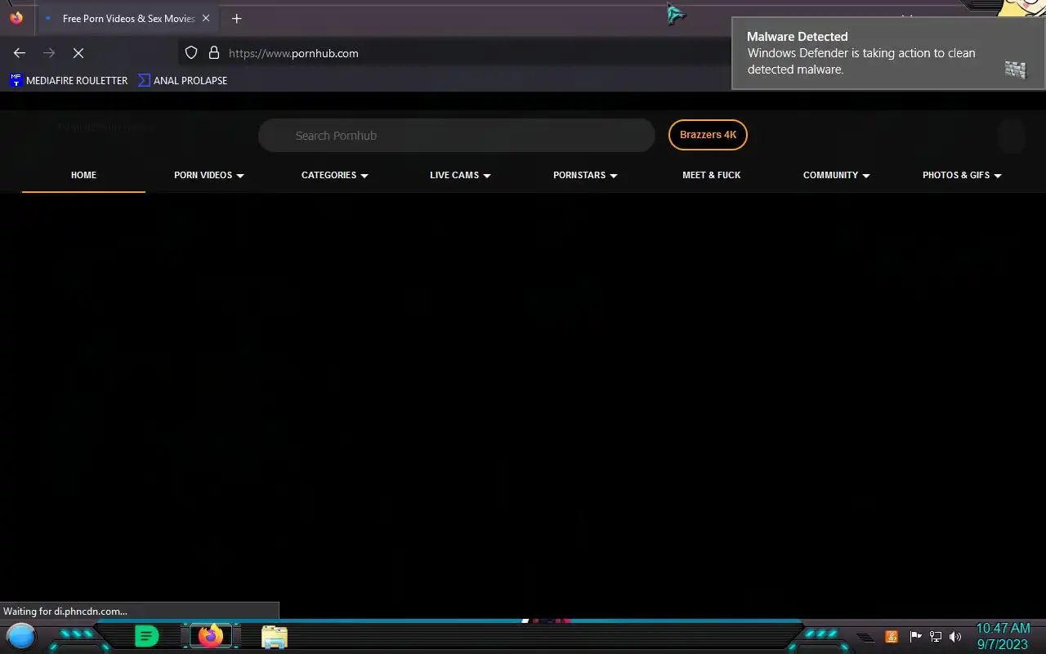View site security via the padlock icon

[214, 53]
